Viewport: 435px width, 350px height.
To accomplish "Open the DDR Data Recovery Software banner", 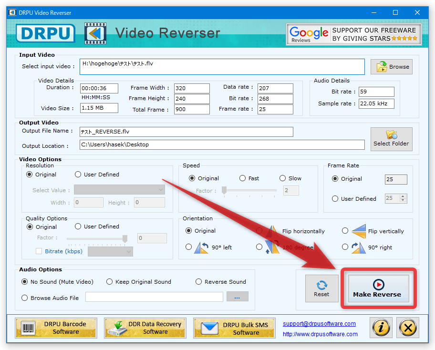I will [145, 328].
